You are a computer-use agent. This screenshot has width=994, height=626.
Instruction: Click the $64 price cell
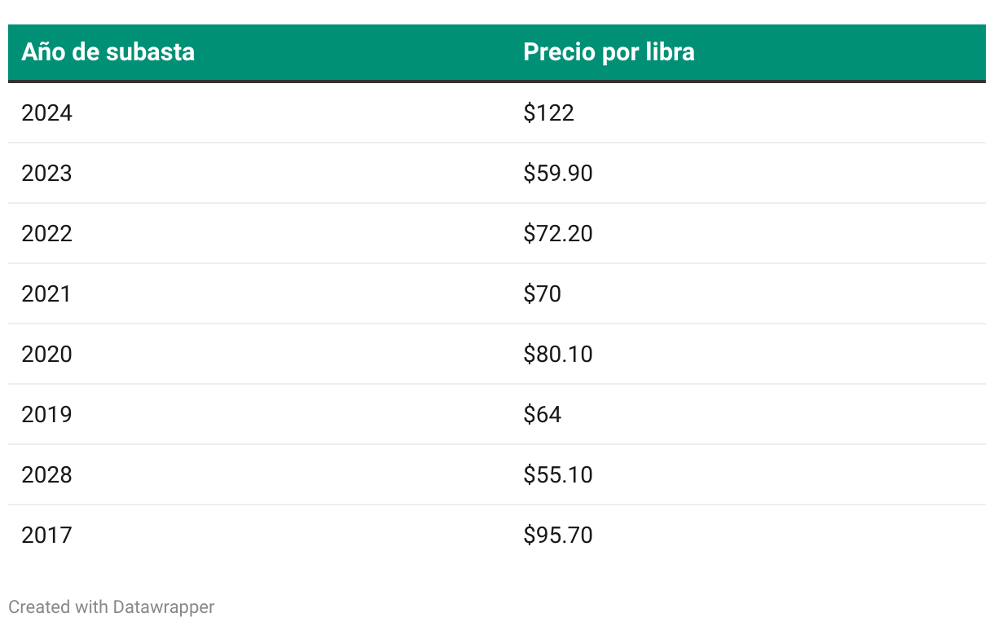(542, 414)
